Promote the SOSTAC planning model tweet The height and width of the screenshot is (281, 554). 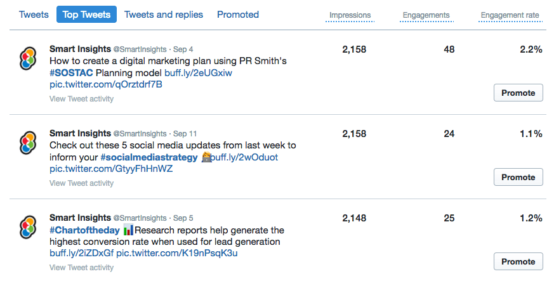click(518, 93)
